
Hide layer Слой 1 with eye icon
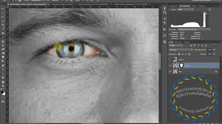(170, 65)
